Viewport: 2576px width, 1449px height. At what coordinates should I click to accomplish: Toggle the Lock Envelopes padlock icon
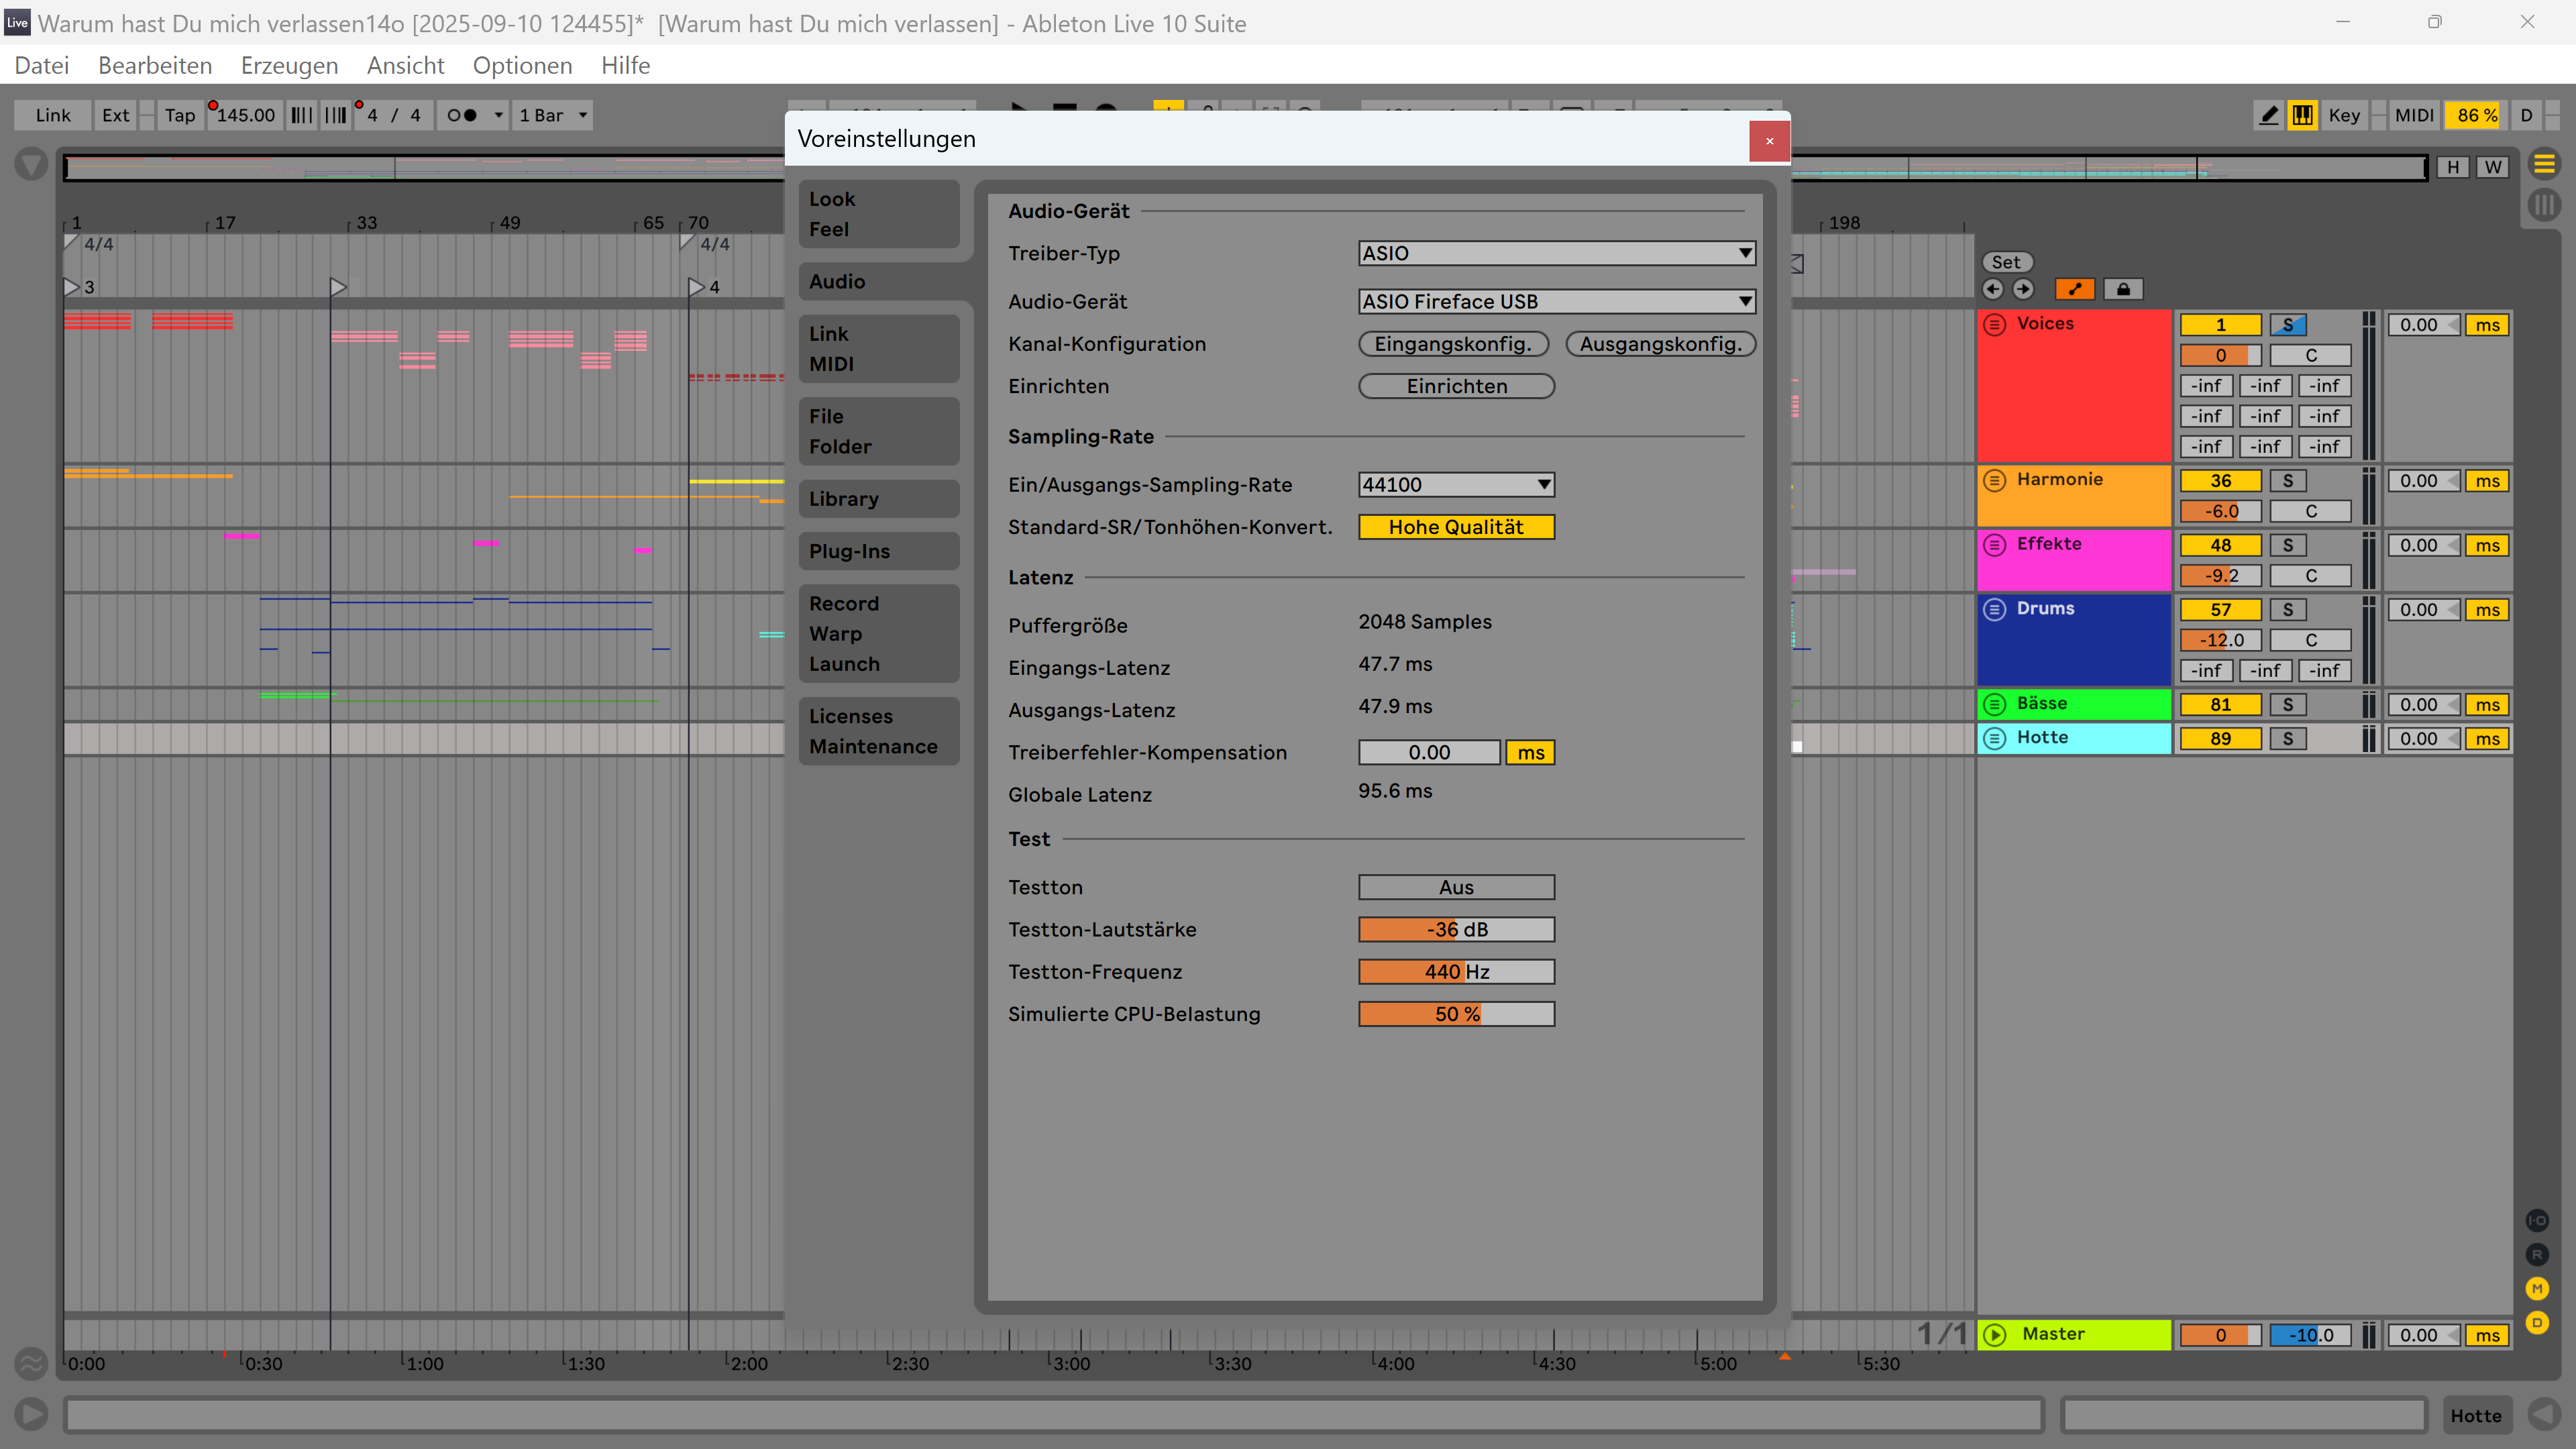[x=2123, y=289]
